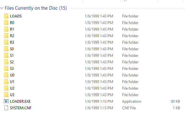Select LOADER.EXE file name
The image size is (185, 113).
click(x=20, y=101)
